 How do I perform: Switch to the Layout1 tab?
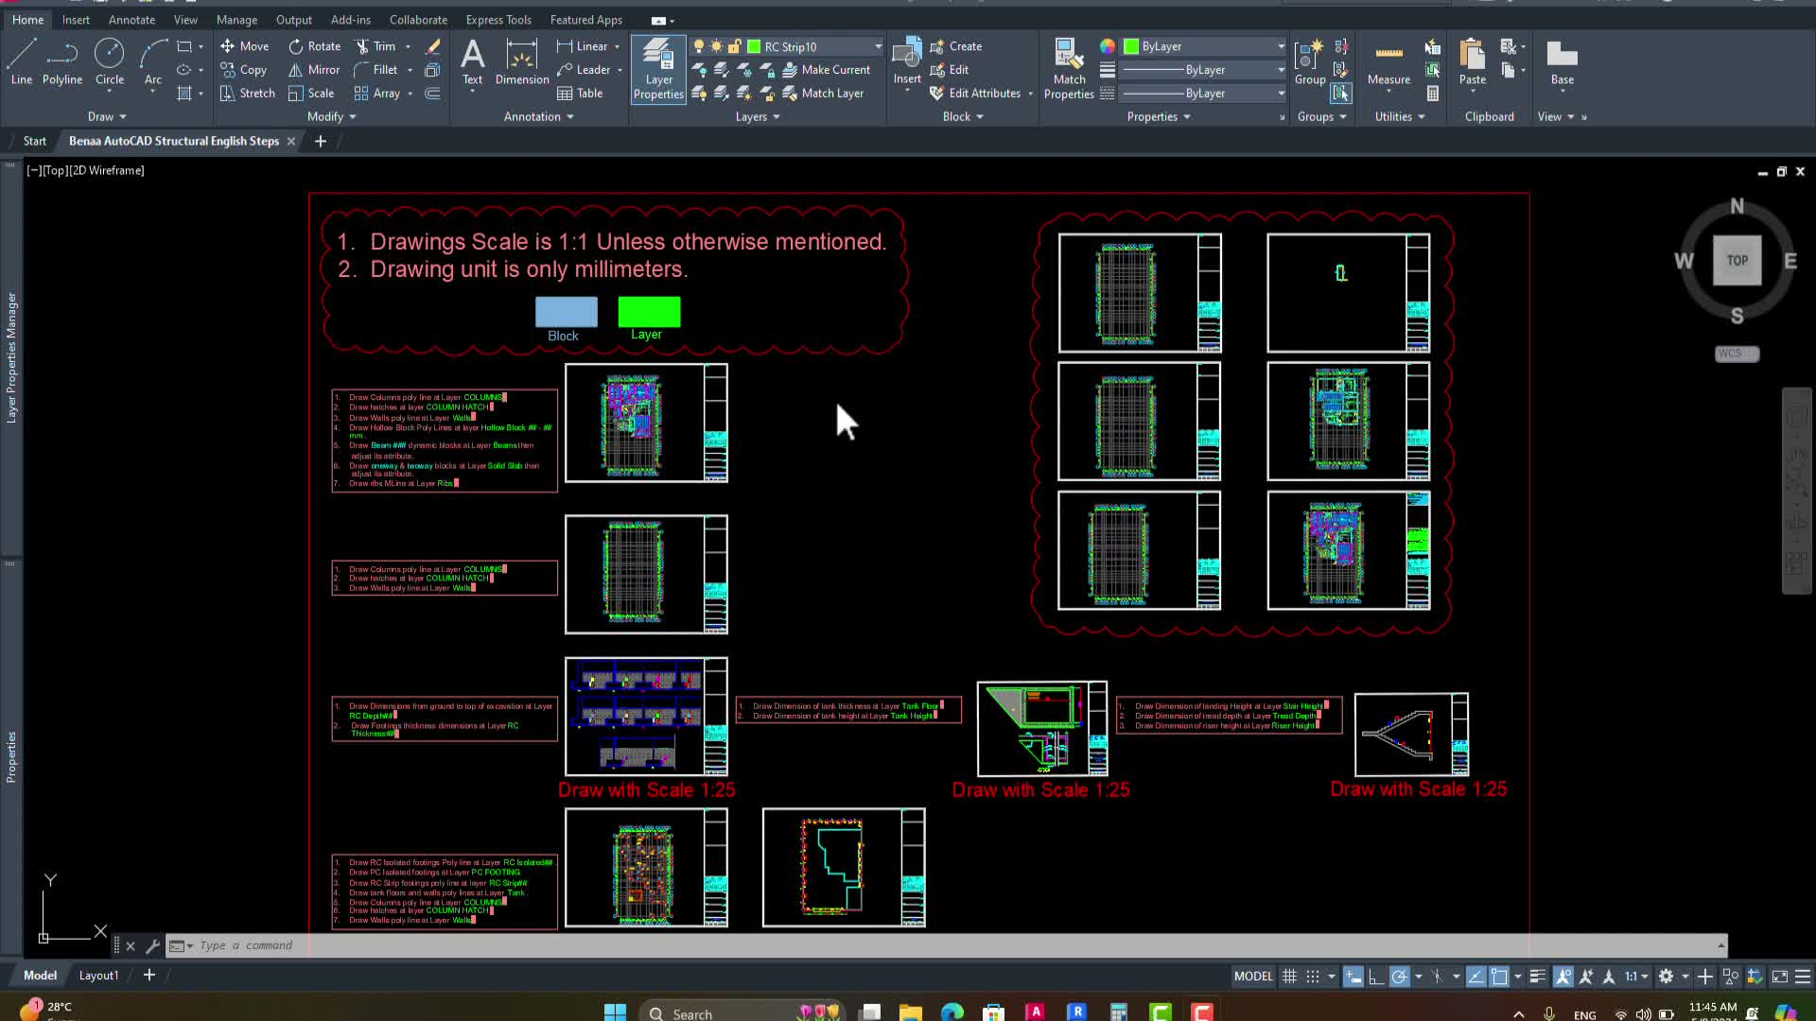pos(98,976)
